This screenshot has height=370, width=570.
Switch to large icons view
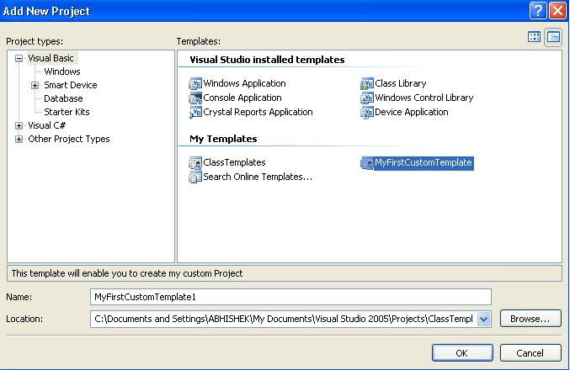pyautogui.click(x=535, y=37)
